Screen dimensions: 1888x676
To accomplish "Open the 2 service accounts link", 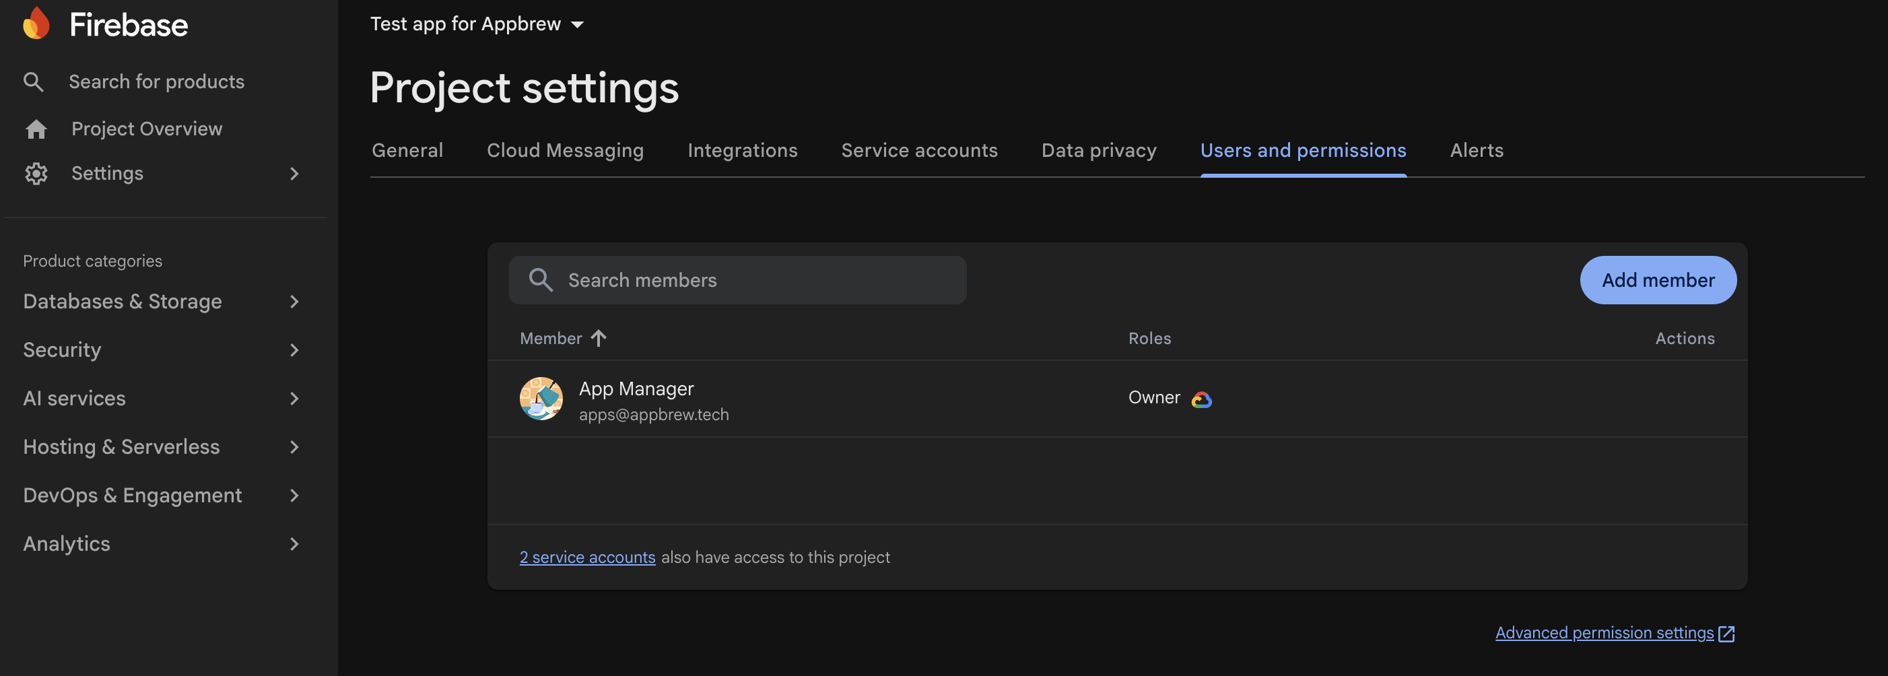I will coord(588,557).
